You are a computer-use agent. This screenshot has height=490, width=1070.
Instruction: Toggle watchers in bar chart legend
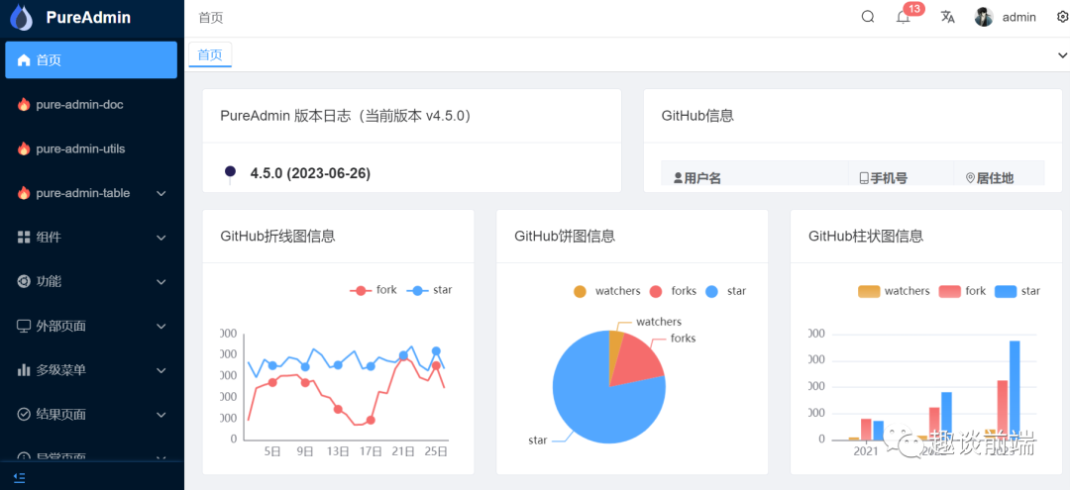pos(894,291)
